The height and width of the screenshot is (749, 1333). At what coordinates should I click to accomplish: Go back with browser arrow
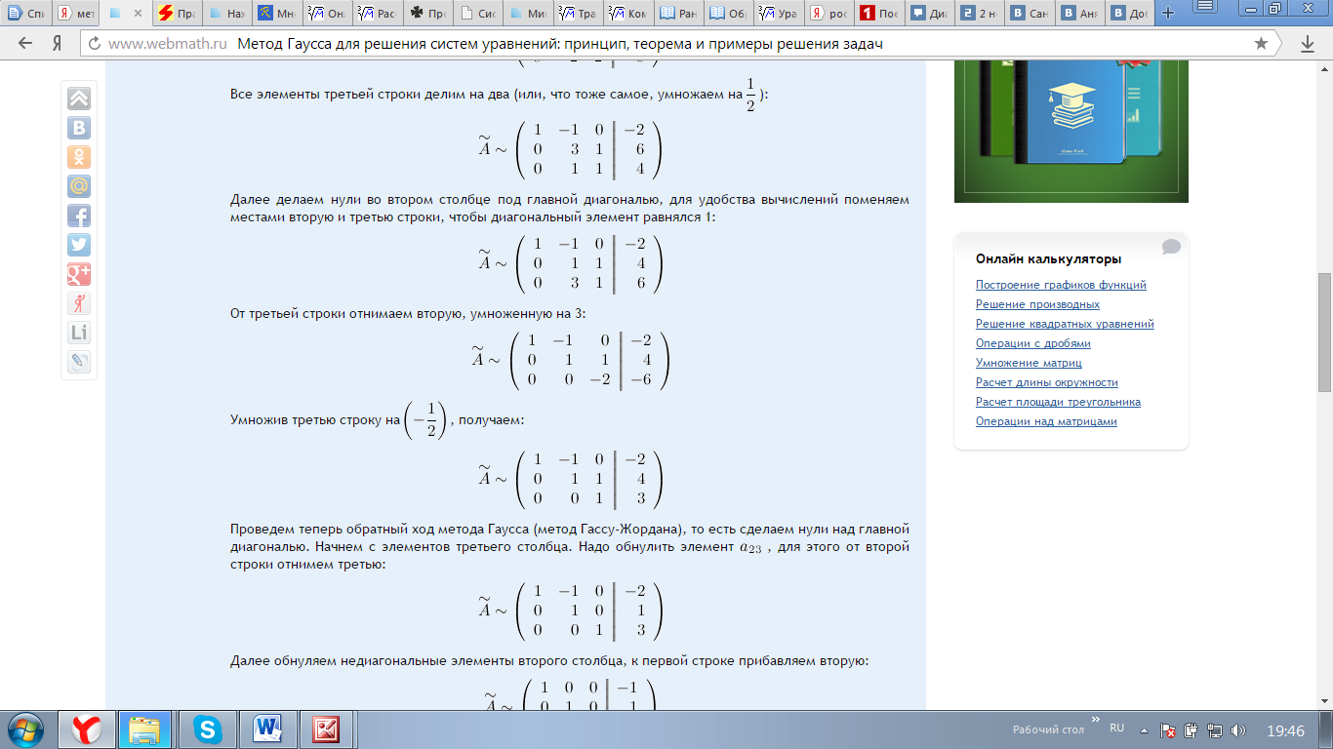25,44
